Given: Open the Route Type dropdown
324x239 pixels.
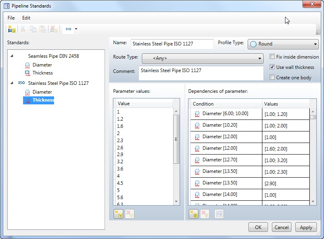Looking at the screenshot, I should [202, 59].
